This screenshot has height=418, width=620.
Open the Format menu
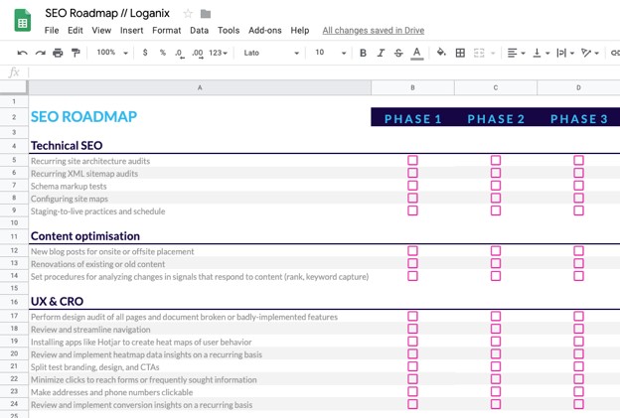point(167,31)
